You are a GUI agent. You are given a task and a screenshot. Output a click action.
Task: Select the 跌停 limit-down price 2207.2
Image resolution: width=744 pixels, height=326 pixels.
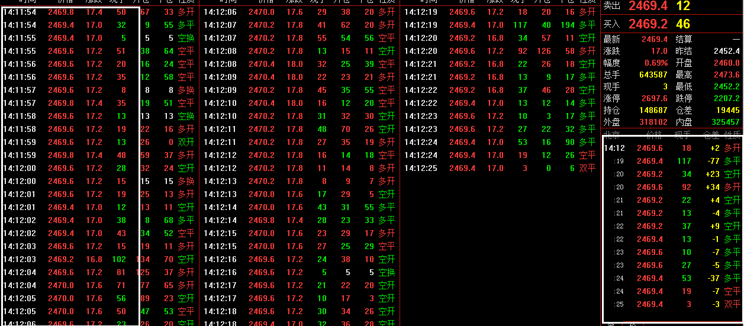[x=726, y=99]
